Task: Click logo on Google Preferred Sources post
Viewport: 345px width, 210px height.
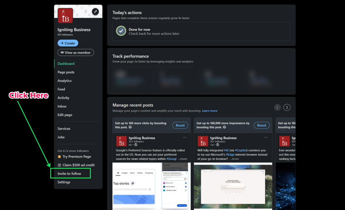Action: coord(121,141)
